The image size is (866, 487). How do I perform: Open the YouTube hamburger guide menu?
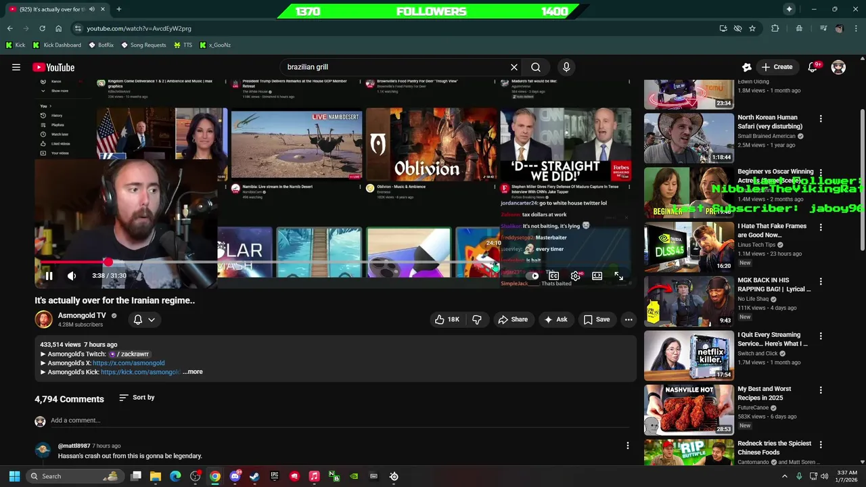(16, 67)
